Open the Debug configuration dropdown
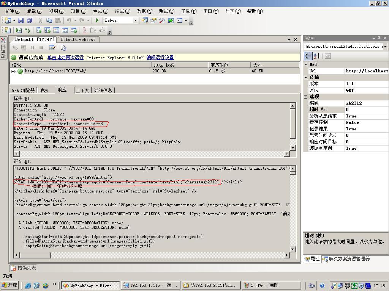 [x=135, y=20]
